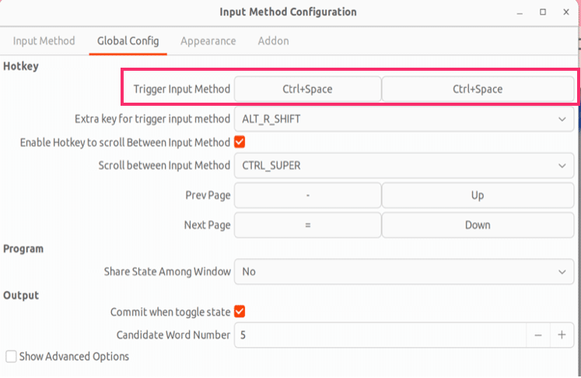Viewport: 581px width, 378px height.
Task: Open the Share State Among Window dropdown
Action: (x=404, y=271)
